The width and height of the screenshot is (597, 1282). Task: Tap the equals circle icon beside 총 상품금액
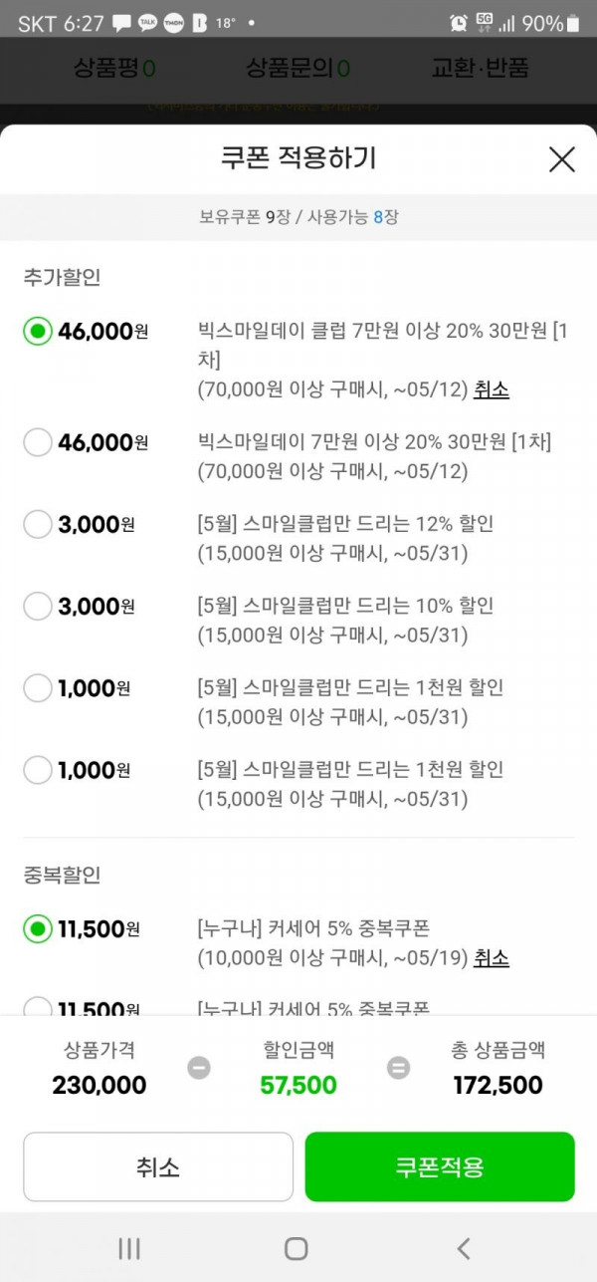[x=398, y=1068]
